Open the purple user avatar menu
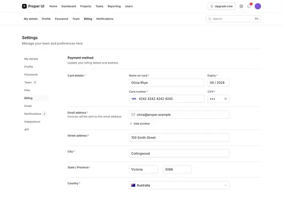The width and height of the screenshot is (283, 208). tap(258, 6)
